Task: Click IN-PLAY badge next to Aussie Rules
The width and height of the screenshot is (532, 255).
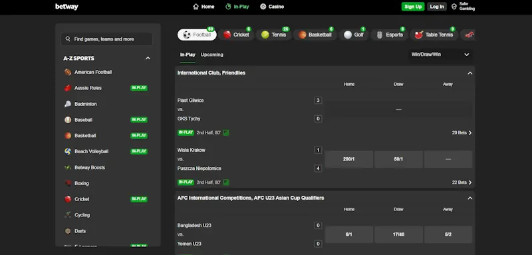Action: 139,88
